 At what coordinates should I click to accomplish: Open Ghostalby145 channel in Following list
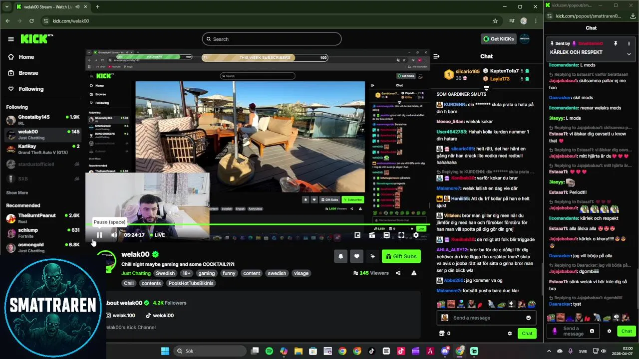click(x=42, y=120)
